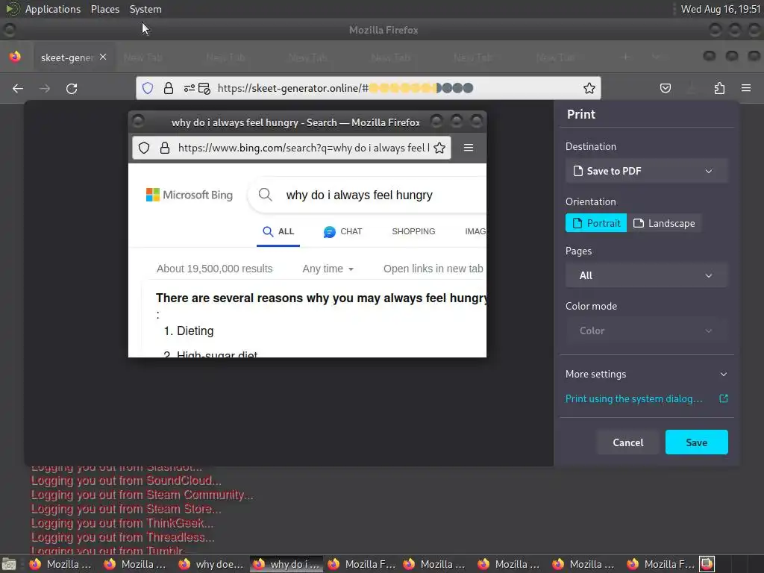This screenshot has width=764, height=573.
Task: Click the shield icon in the Bing window
Action: click(144, 148)
